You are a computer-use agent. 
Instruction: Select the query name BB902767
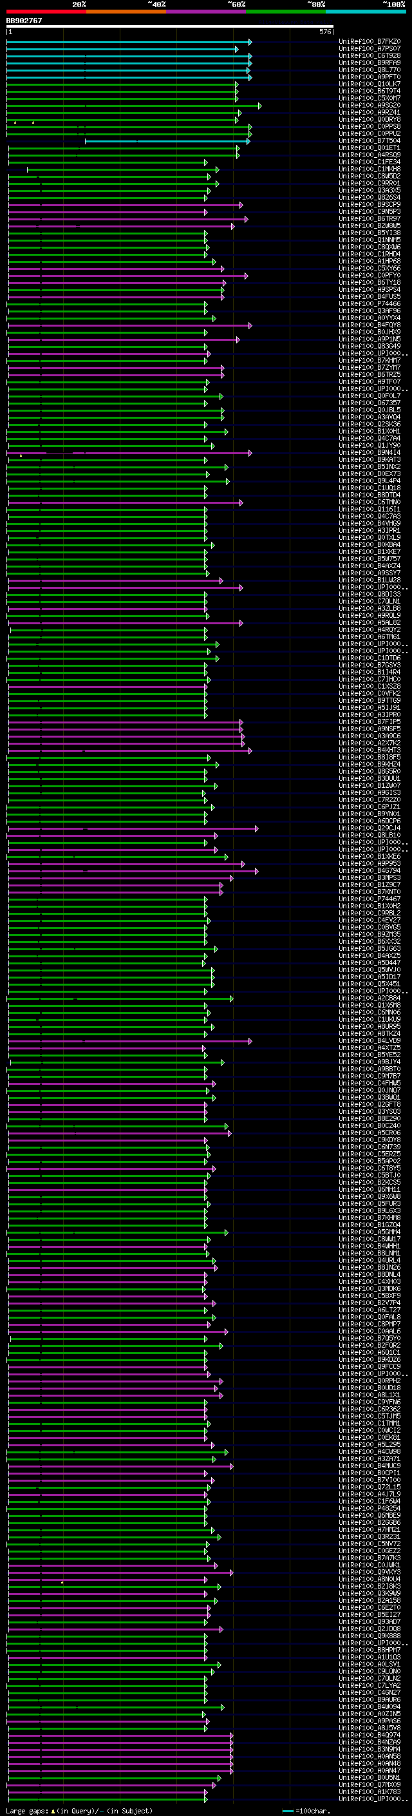24,21
